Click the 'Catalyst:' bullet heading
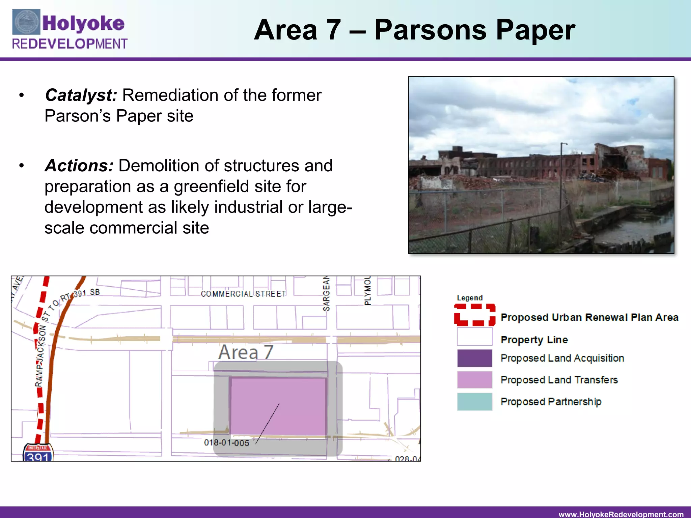The width and height of the screenshot is (691, 518). [81, 95]
